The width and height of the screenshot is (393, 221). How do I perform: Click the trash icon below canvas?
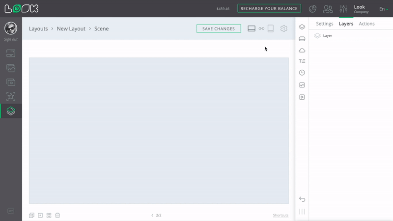57,215
